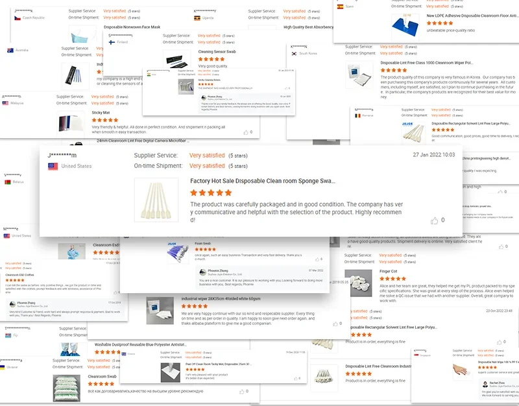Open Factory Hot Sale Disposable Clean room Sponge link
Viewport: 519px width, 406px height.
pyautogui.click(x=263, y=181)
